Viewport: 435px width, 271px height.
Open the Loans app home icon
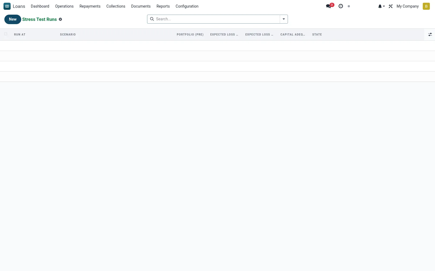(7, 6)
